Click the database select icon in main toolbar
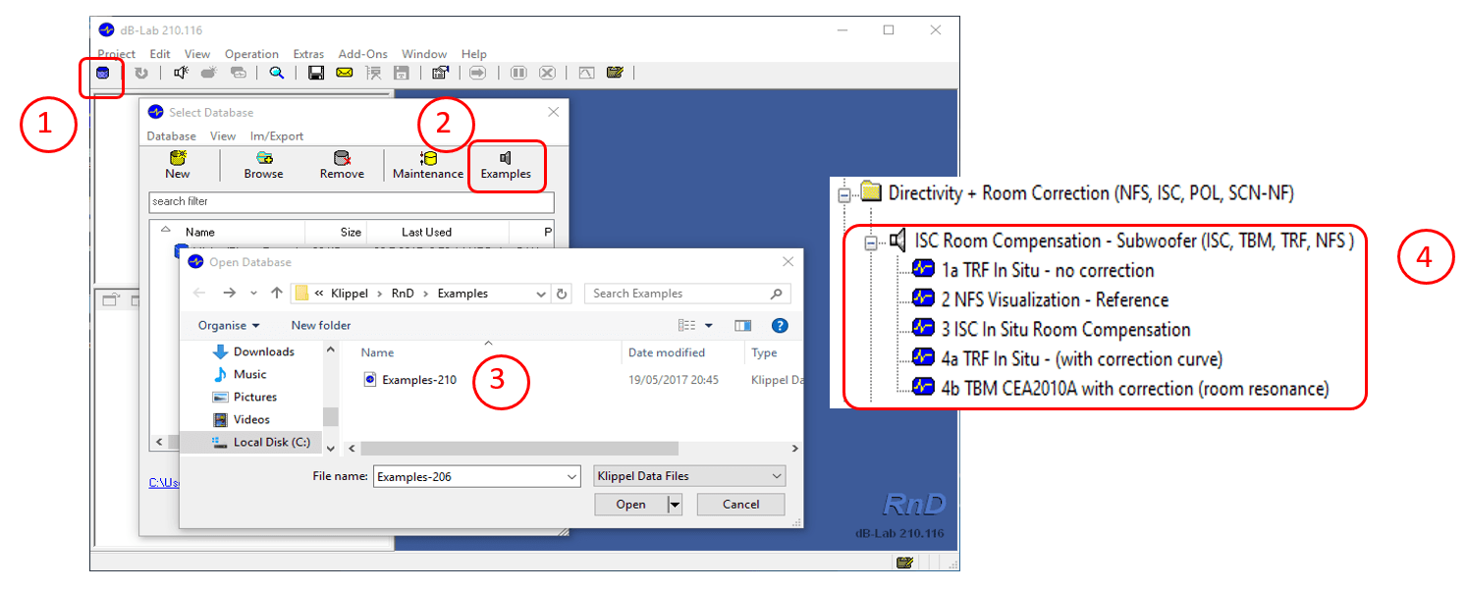The width and height of the screenshot is (1467, 591). click(102, 73)
